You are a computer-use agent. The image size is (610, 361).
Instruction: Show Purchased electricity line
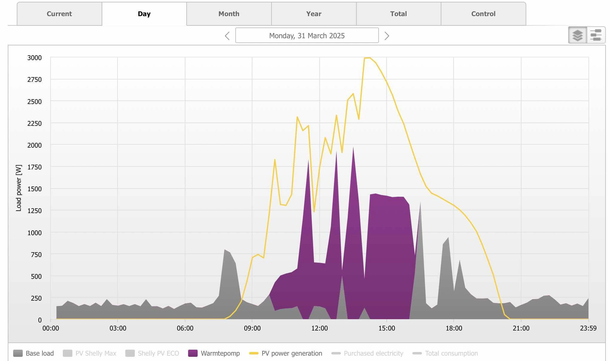point(367,353)
